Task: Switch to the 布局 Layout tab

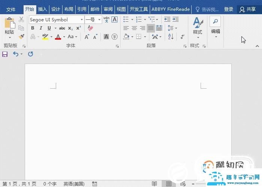Action: (68, 9)
